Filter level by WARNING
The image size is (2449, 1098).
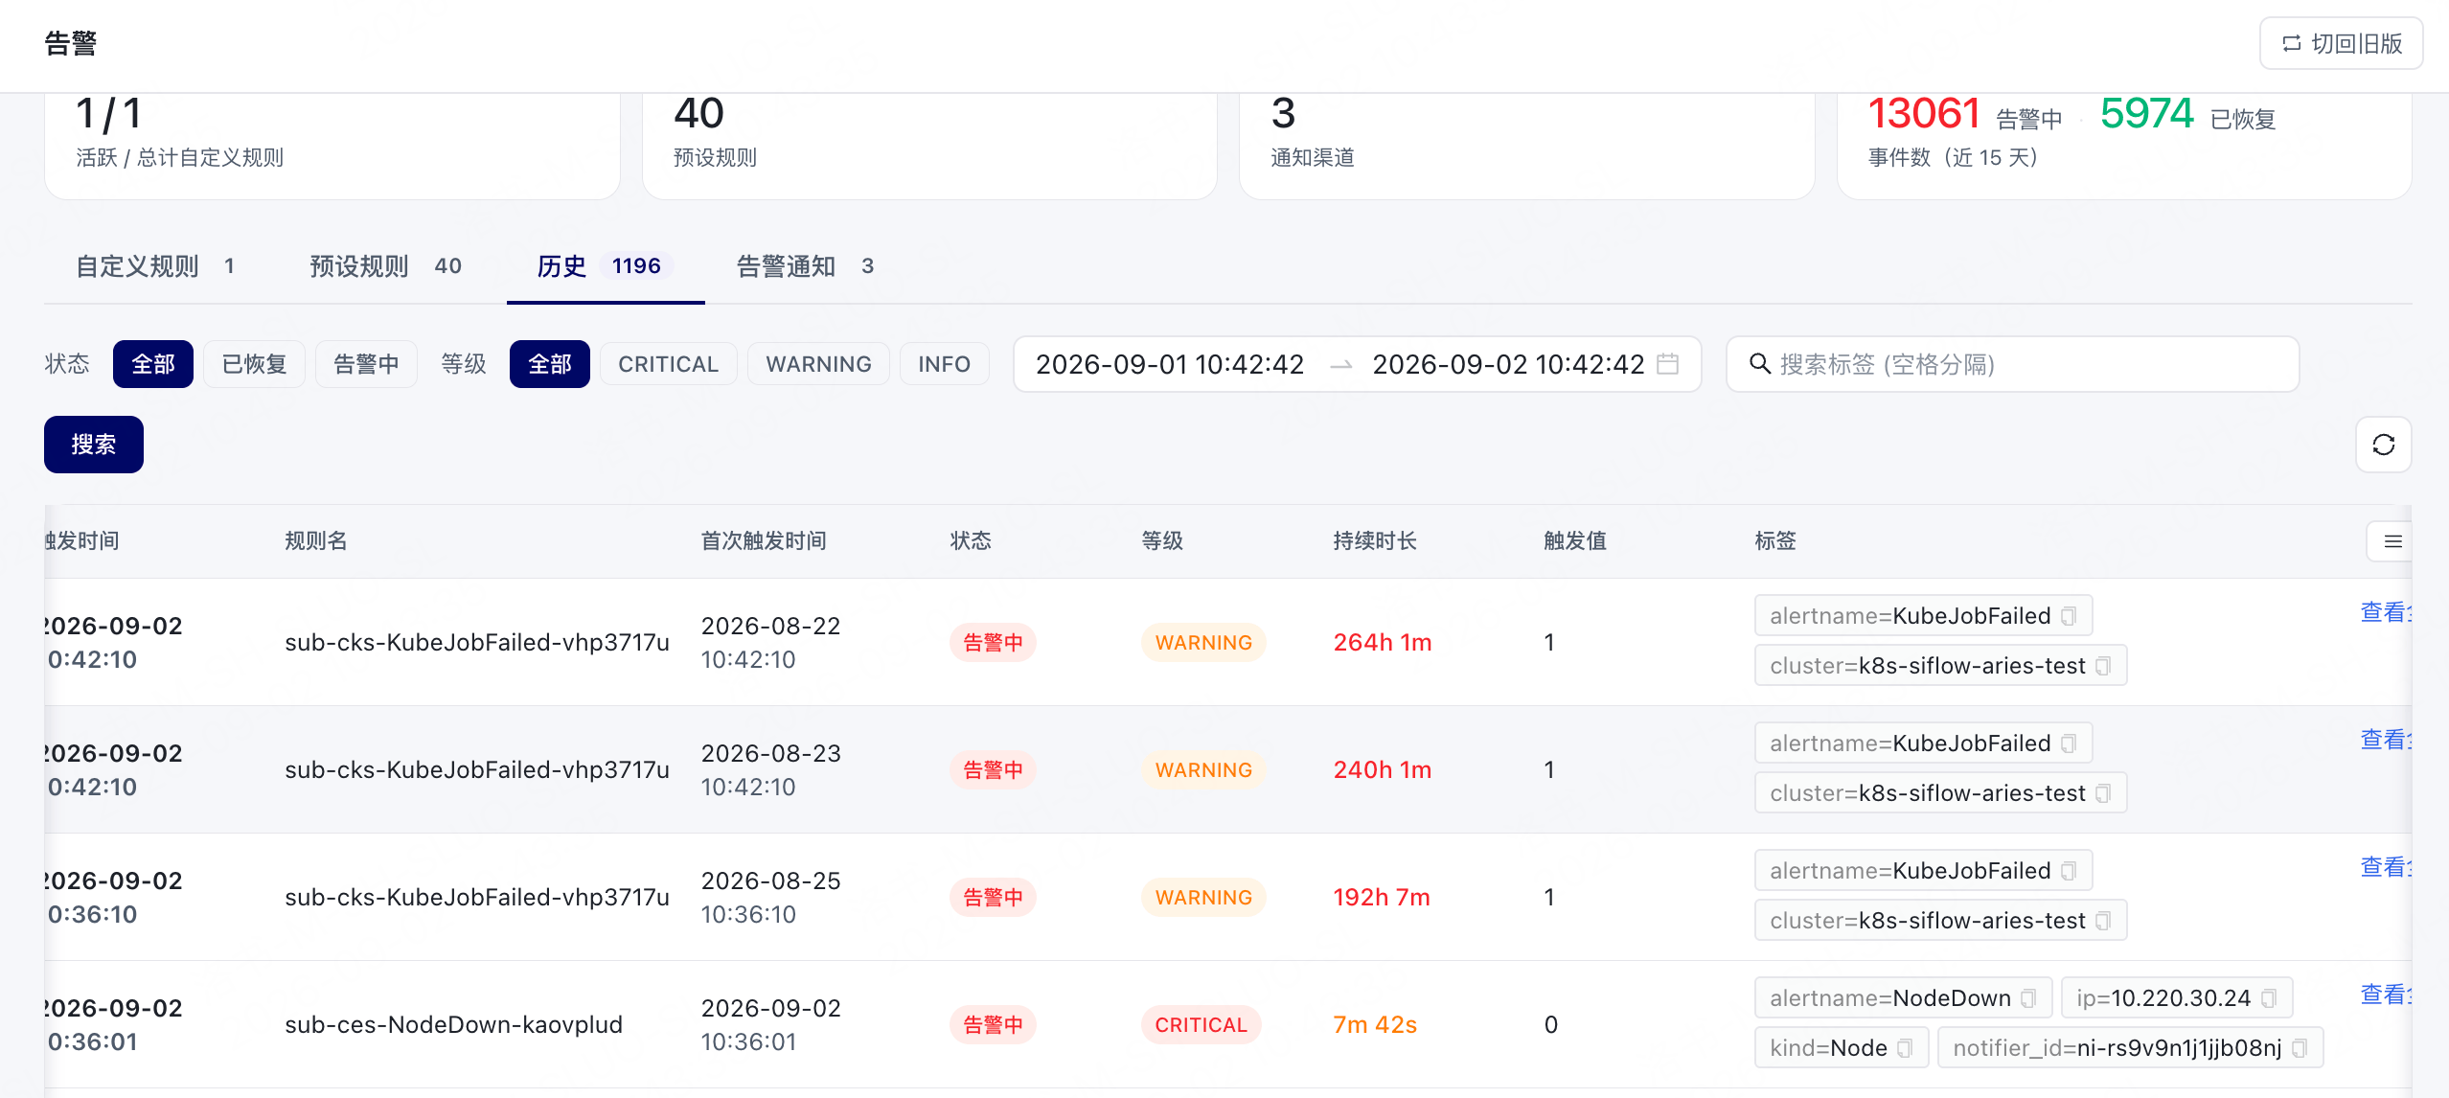pos(819,364)
